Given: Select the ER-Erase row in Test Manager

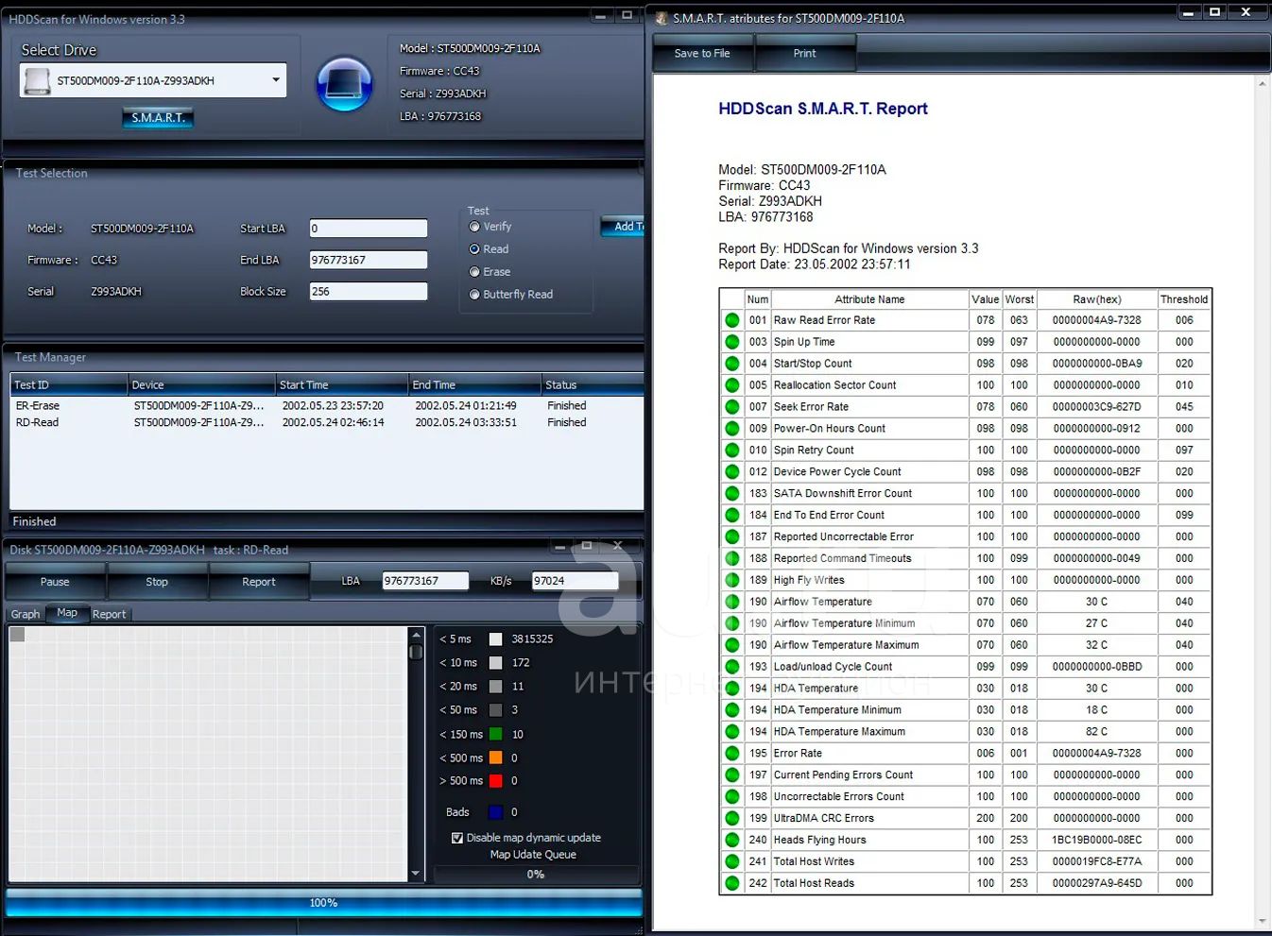Looking at the screenshot, I should 327,406.
